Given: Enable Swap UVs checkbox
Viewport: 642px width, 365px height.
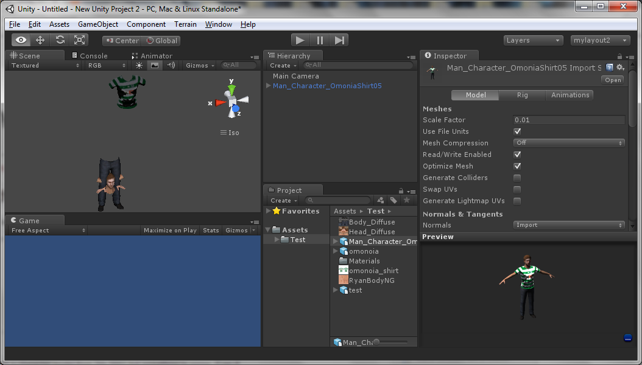Looking at the screenshot, I should [517, 190].
